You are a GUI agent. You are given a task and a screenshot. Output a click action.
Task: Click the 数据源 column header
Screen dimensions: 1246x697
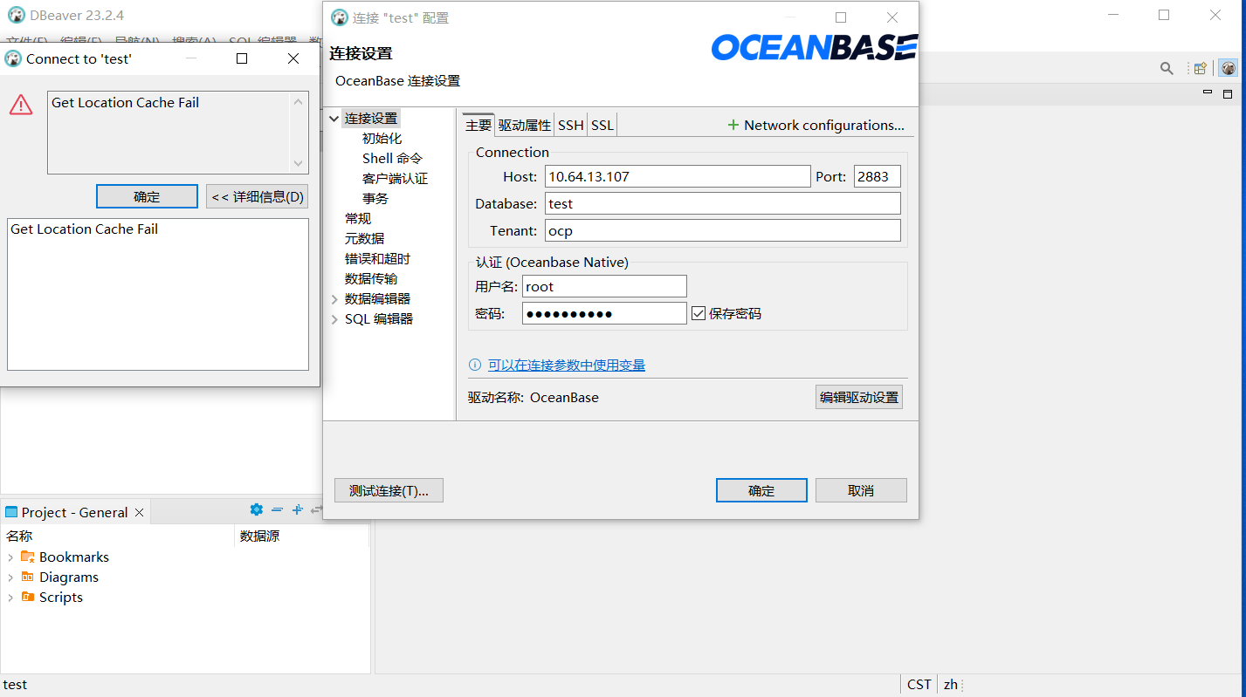click(x=259, y=536)
